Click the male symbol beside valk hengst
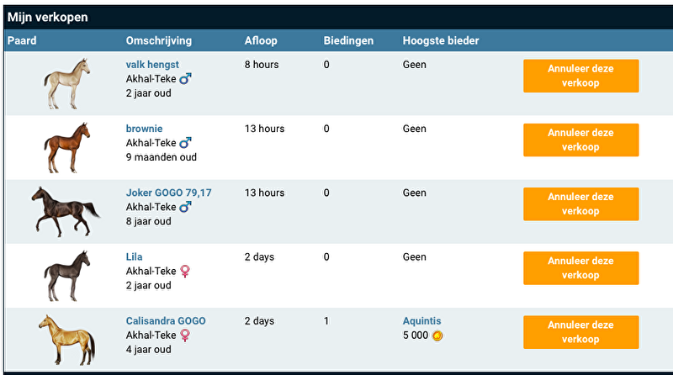The height and width of the screenshot is (375, 673). [185, 79]
